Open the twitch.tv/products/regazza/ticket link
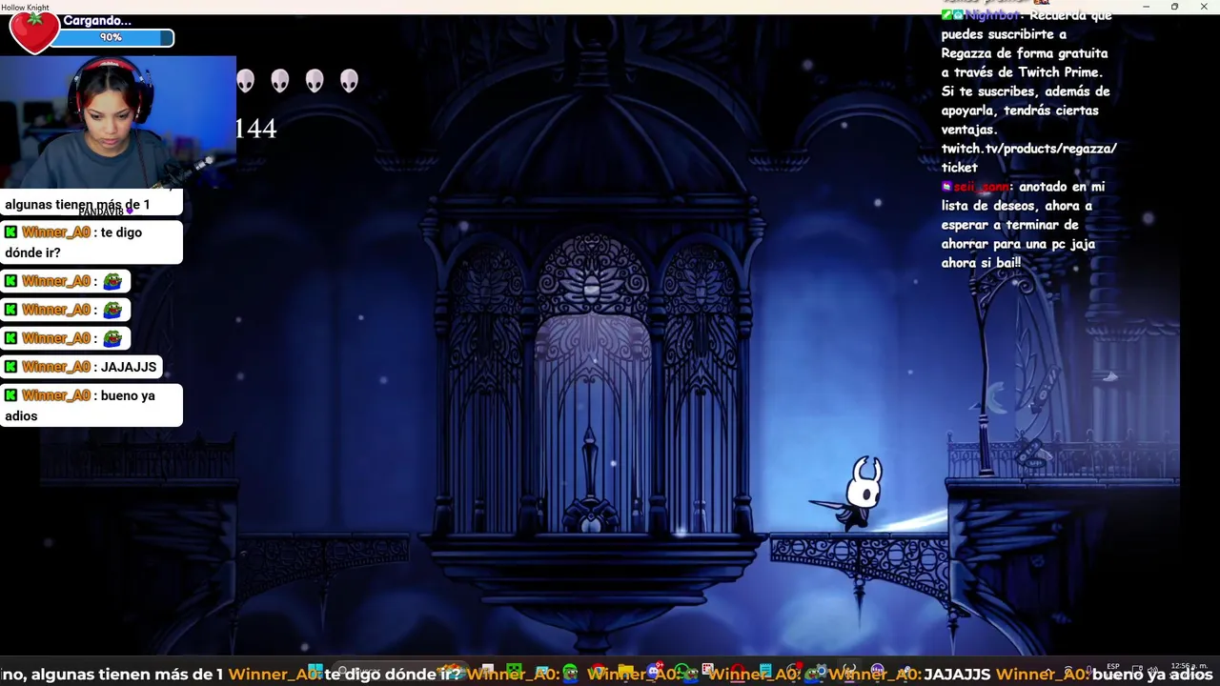This screenshot has height=686, width=1220. [x=1028, y=157]
